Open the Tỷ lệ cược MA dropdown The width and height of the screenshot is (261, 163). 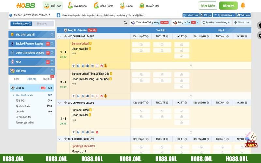[x=224, y=15]
